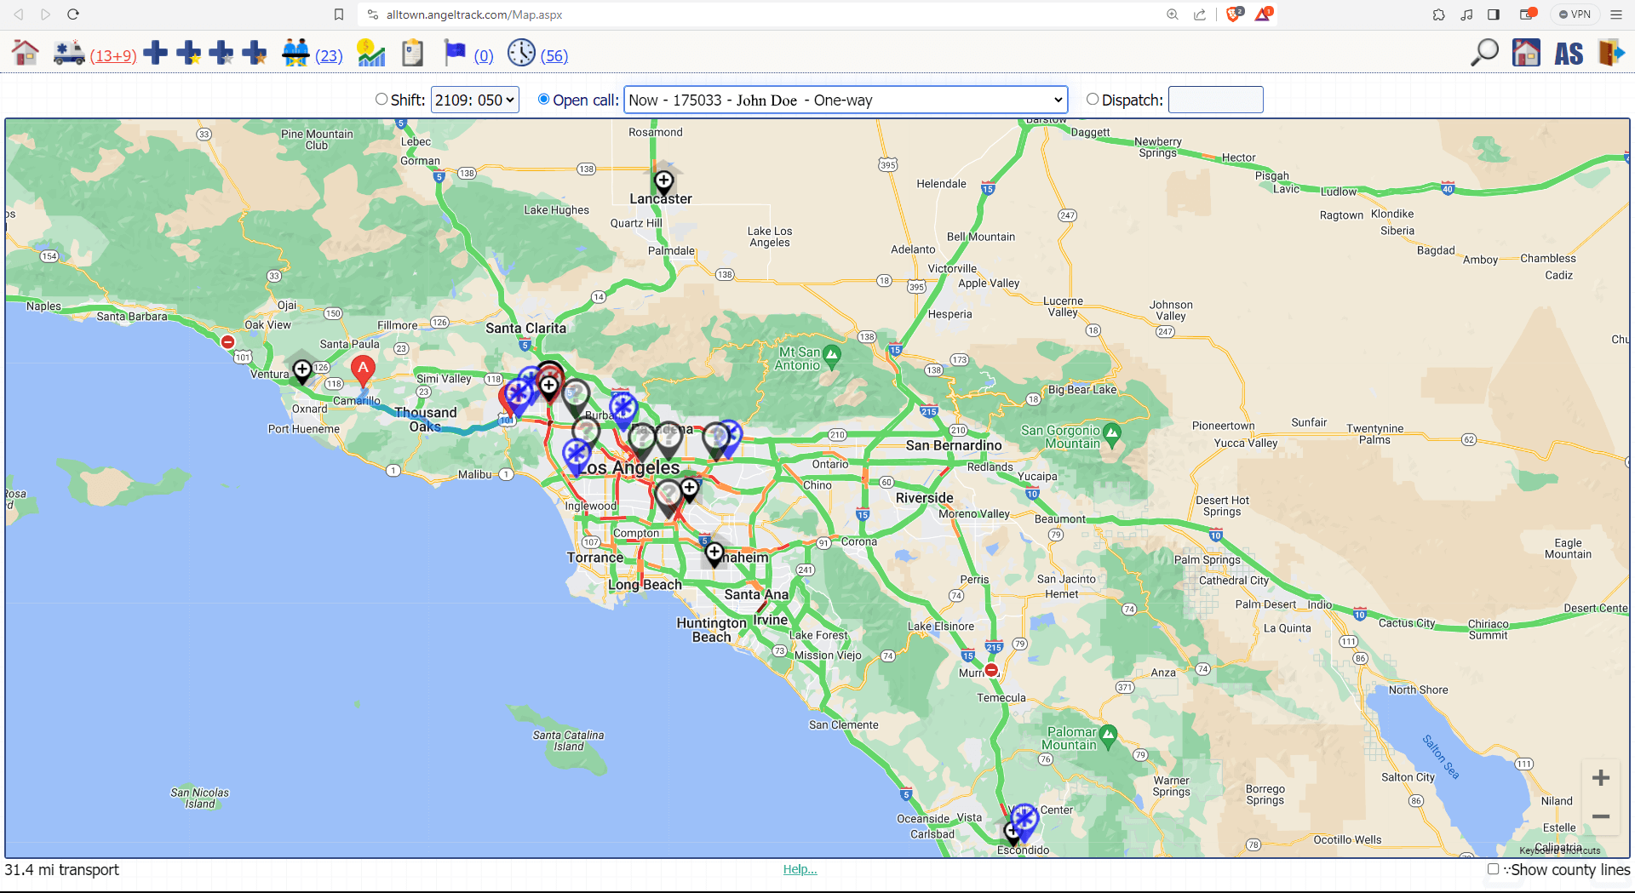
Task: Click the plain blue cross icon
Action: point(155,53)
